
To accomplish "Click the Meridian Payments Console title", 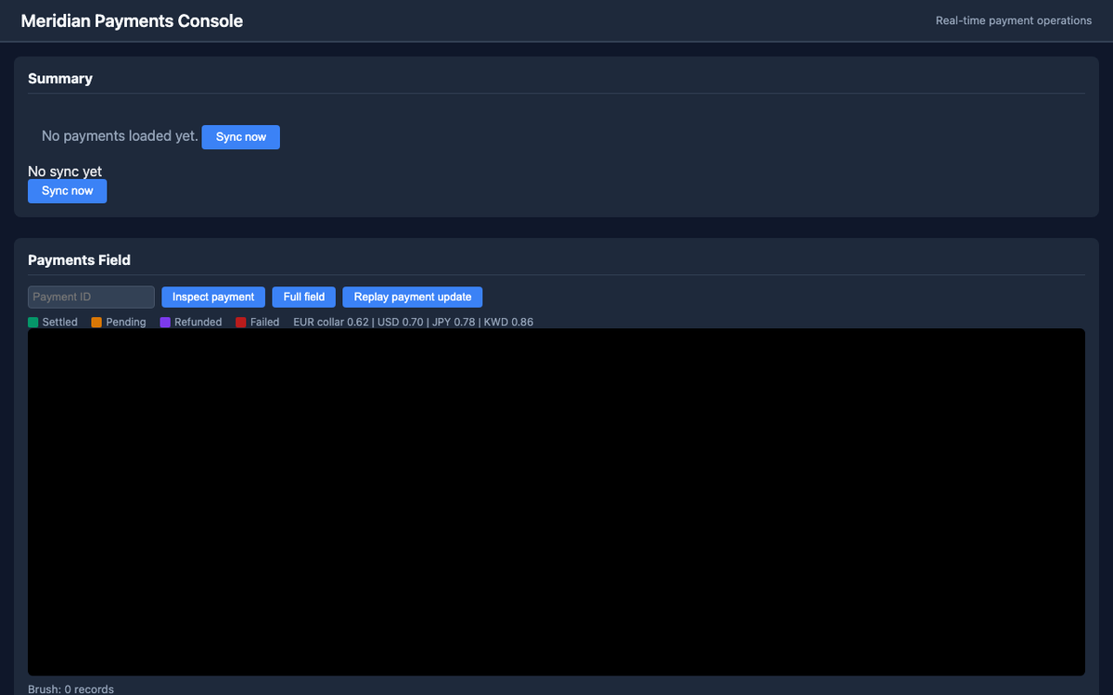I will click(x=132, y=21).
